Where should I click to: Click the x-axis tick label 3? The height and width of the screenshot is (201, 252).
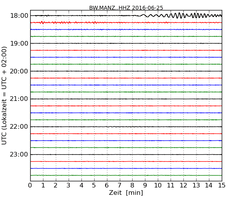pos(69,186)
